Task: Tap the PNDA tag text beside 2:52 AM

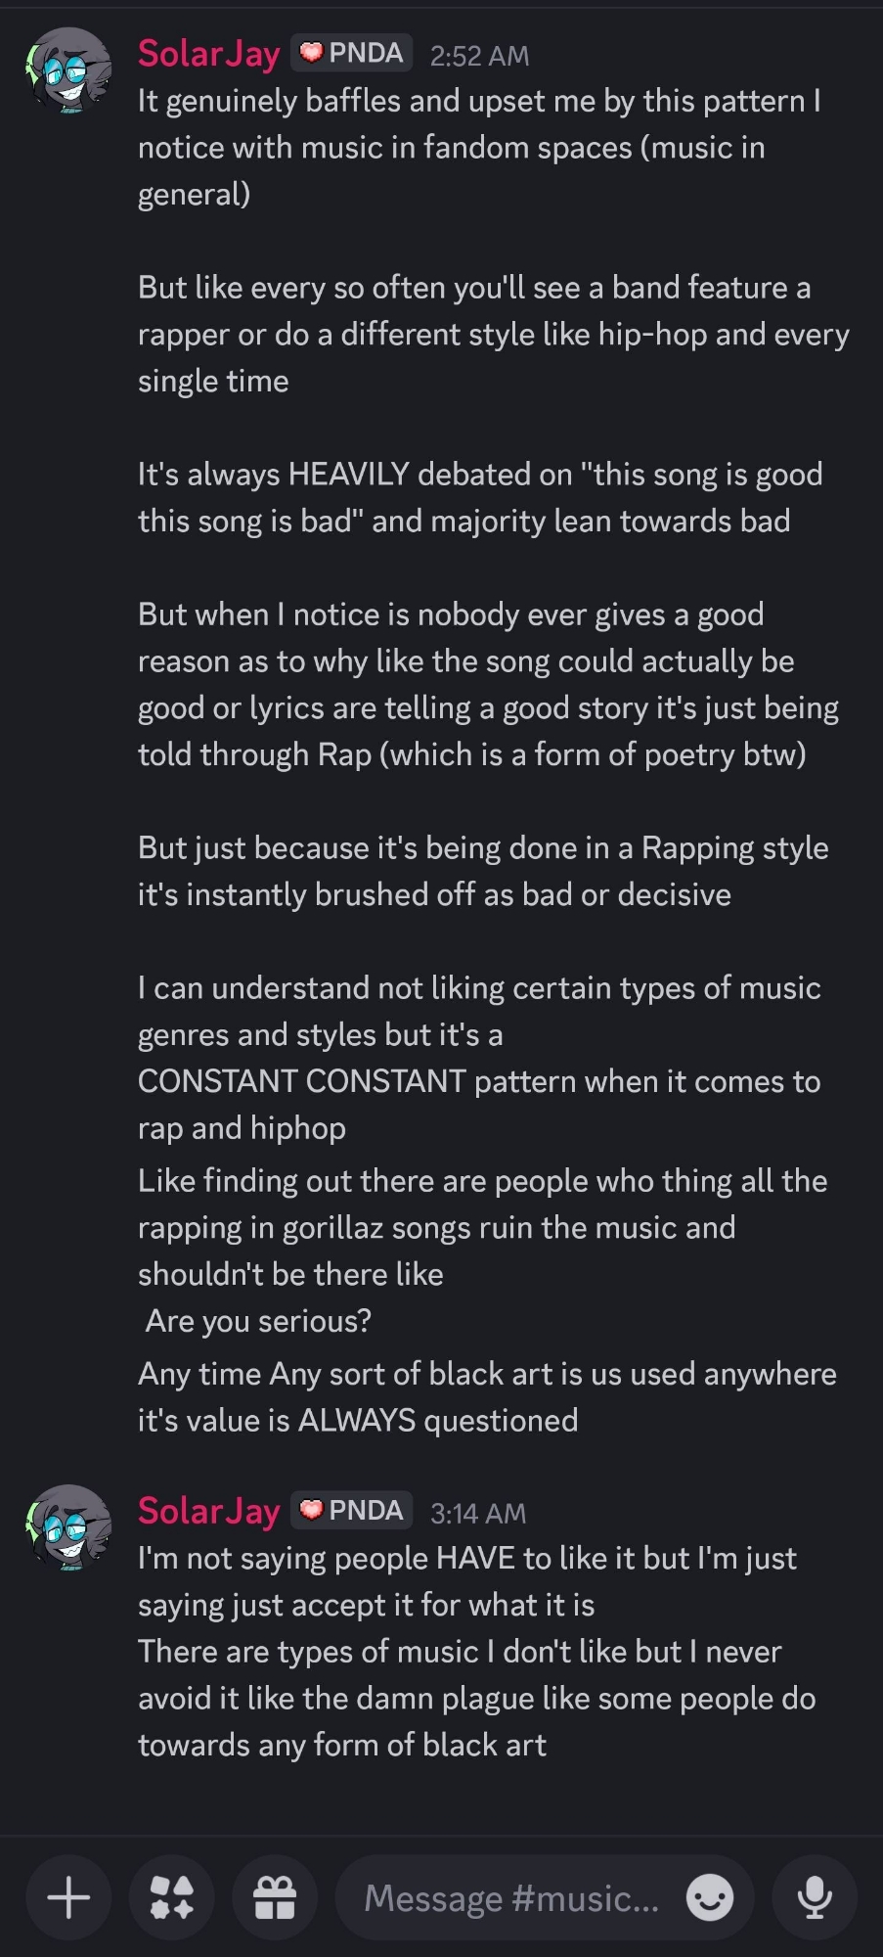Action: (x=366, y=53)
